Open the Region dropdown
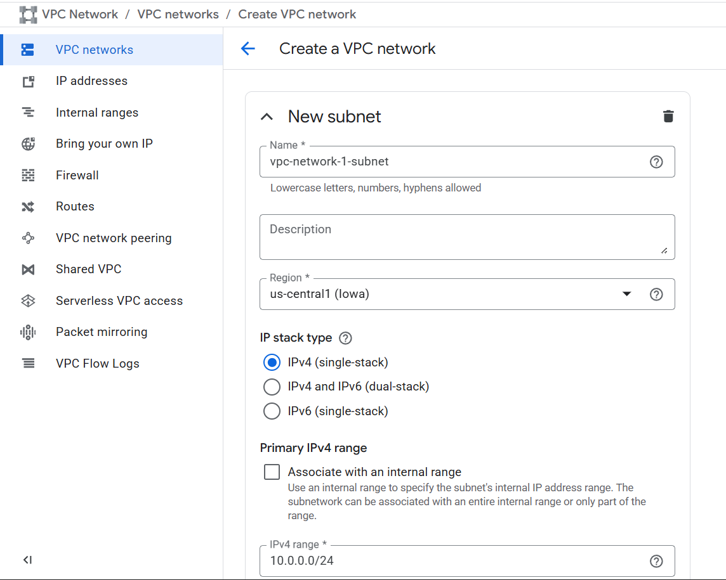 (627, 293)
